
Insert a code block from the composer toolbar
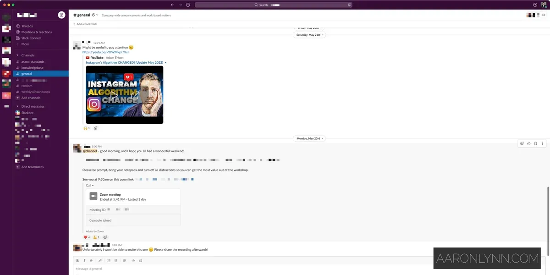tap(140, 260)
